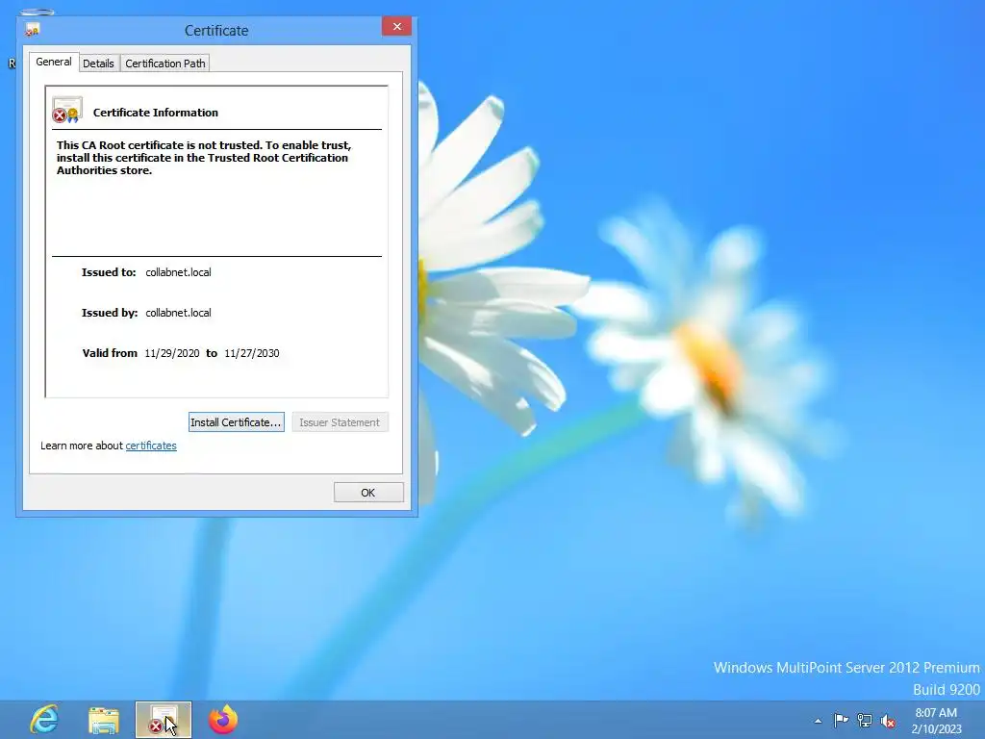Switch to the Details tab

point(98,64)
